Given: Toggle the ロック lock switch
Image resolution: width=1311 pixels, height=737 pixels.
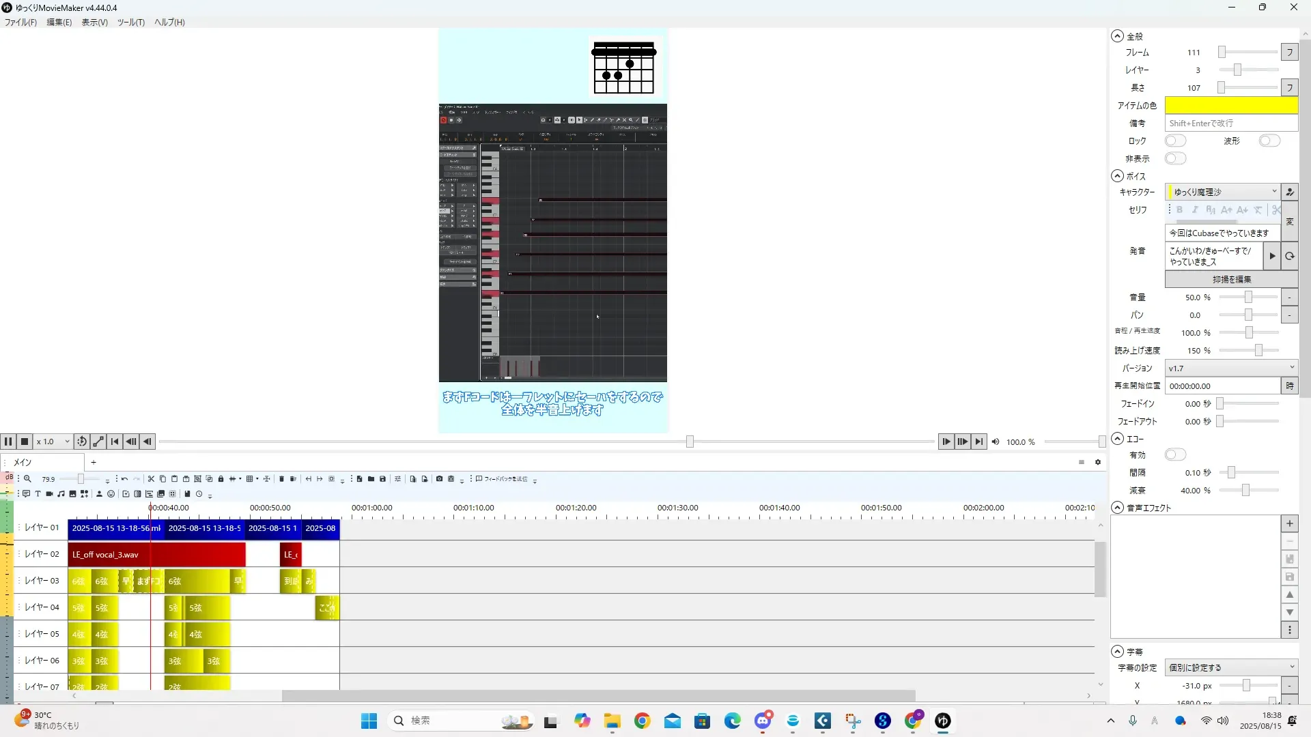Looking at the screenshot, I should tap(1175, 141).
